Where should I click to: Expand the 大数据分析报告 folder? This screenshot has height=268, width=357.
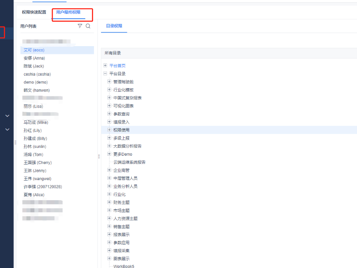point(109,146)
